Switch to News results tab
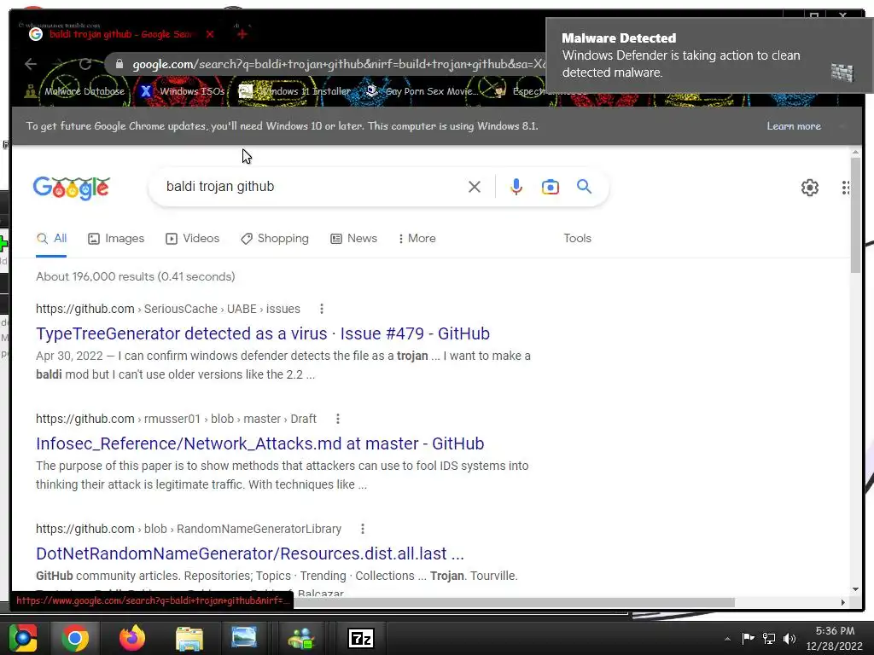 [353, 239]
